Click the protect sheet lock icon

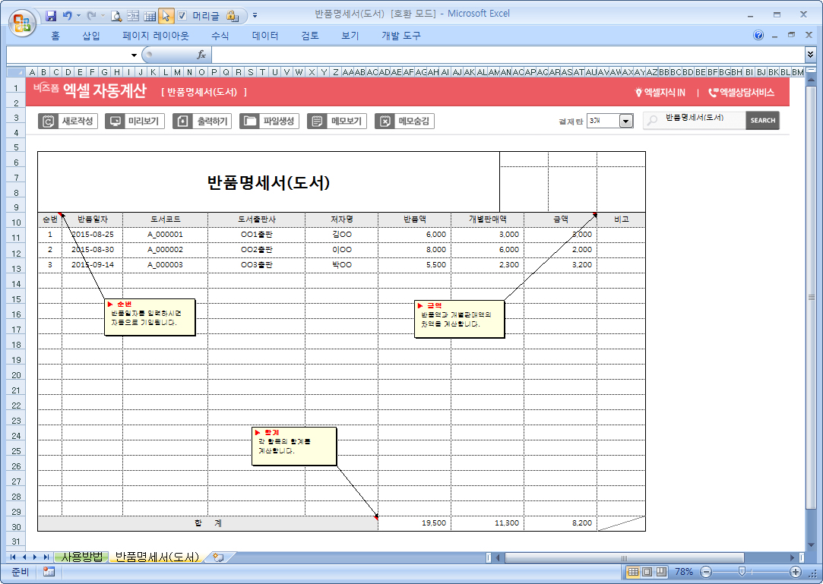pos(232,16)
